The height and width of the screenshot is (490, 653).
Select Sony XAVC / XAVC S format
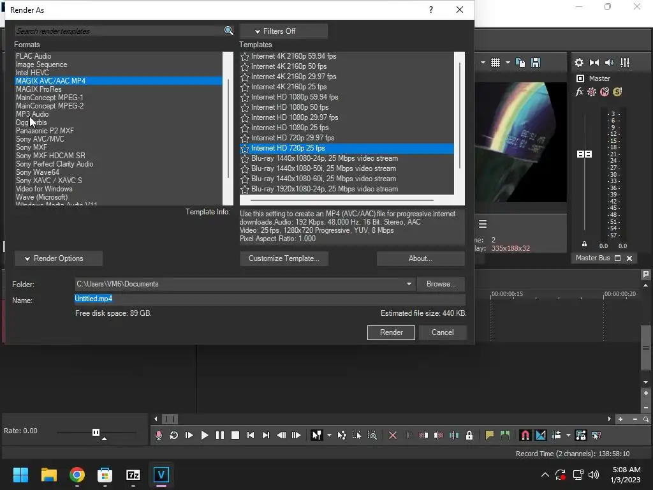pos(48,181)
